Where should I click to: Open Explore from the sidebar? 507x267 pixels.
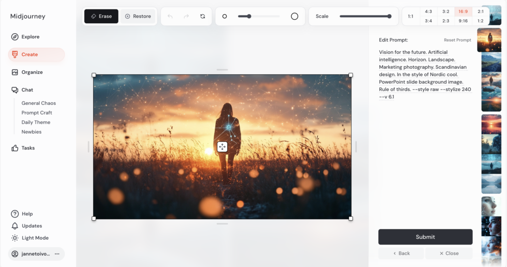(30, 37)
